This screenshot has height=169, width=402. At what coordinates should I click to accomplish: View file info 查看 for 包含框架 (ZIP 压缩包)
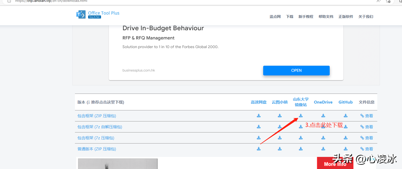tap(367, 116)
